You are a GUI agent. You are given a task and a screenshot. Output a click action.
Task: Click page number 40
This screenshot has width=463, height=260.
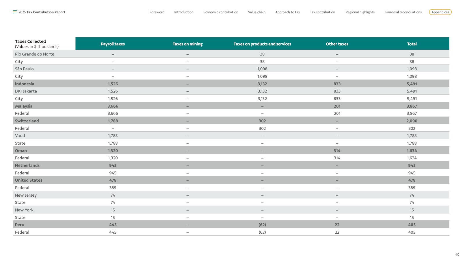click(x=457, y=255)
